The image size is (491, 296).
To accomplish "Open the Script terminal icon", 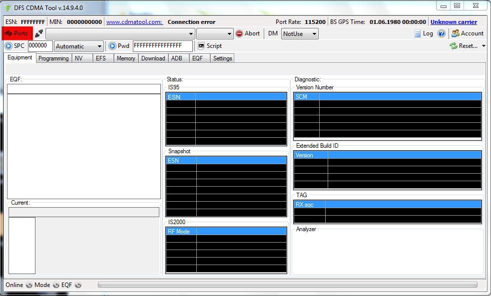I will pos(201,46).
